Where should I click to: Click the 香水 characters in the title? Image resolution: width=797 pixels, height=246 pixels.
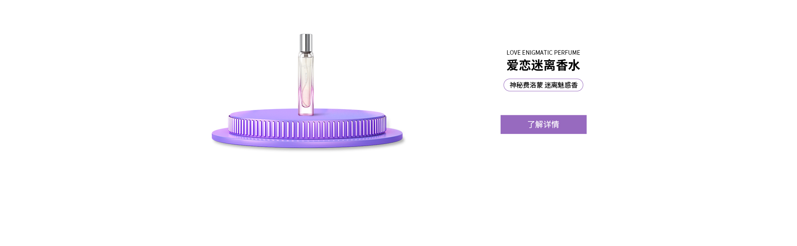tap(568, 66)
